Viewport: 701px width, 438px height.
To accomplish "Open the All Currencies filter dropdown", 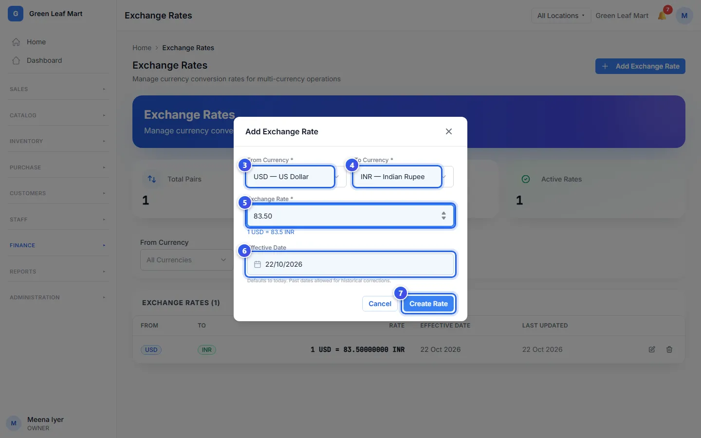I will [x=187, y=260].
